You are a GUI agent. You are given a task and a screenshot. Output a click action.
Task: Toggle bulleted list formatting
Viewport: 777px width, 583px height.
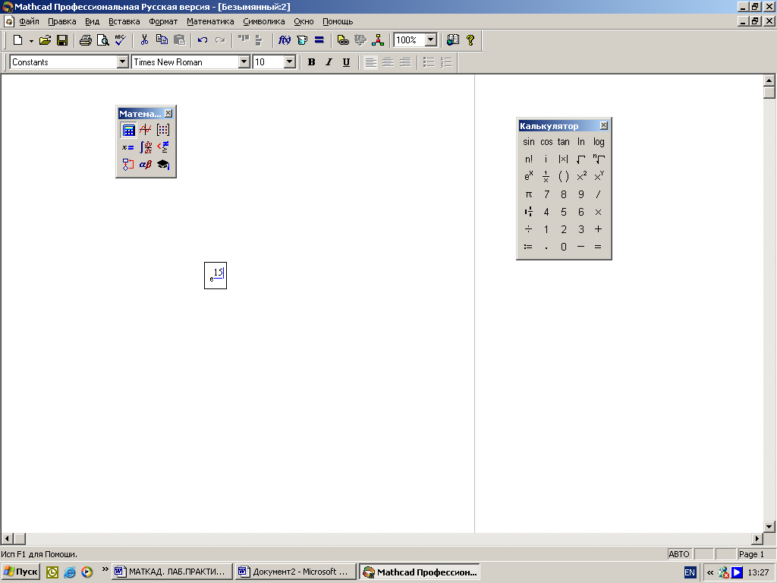(429, 62)
